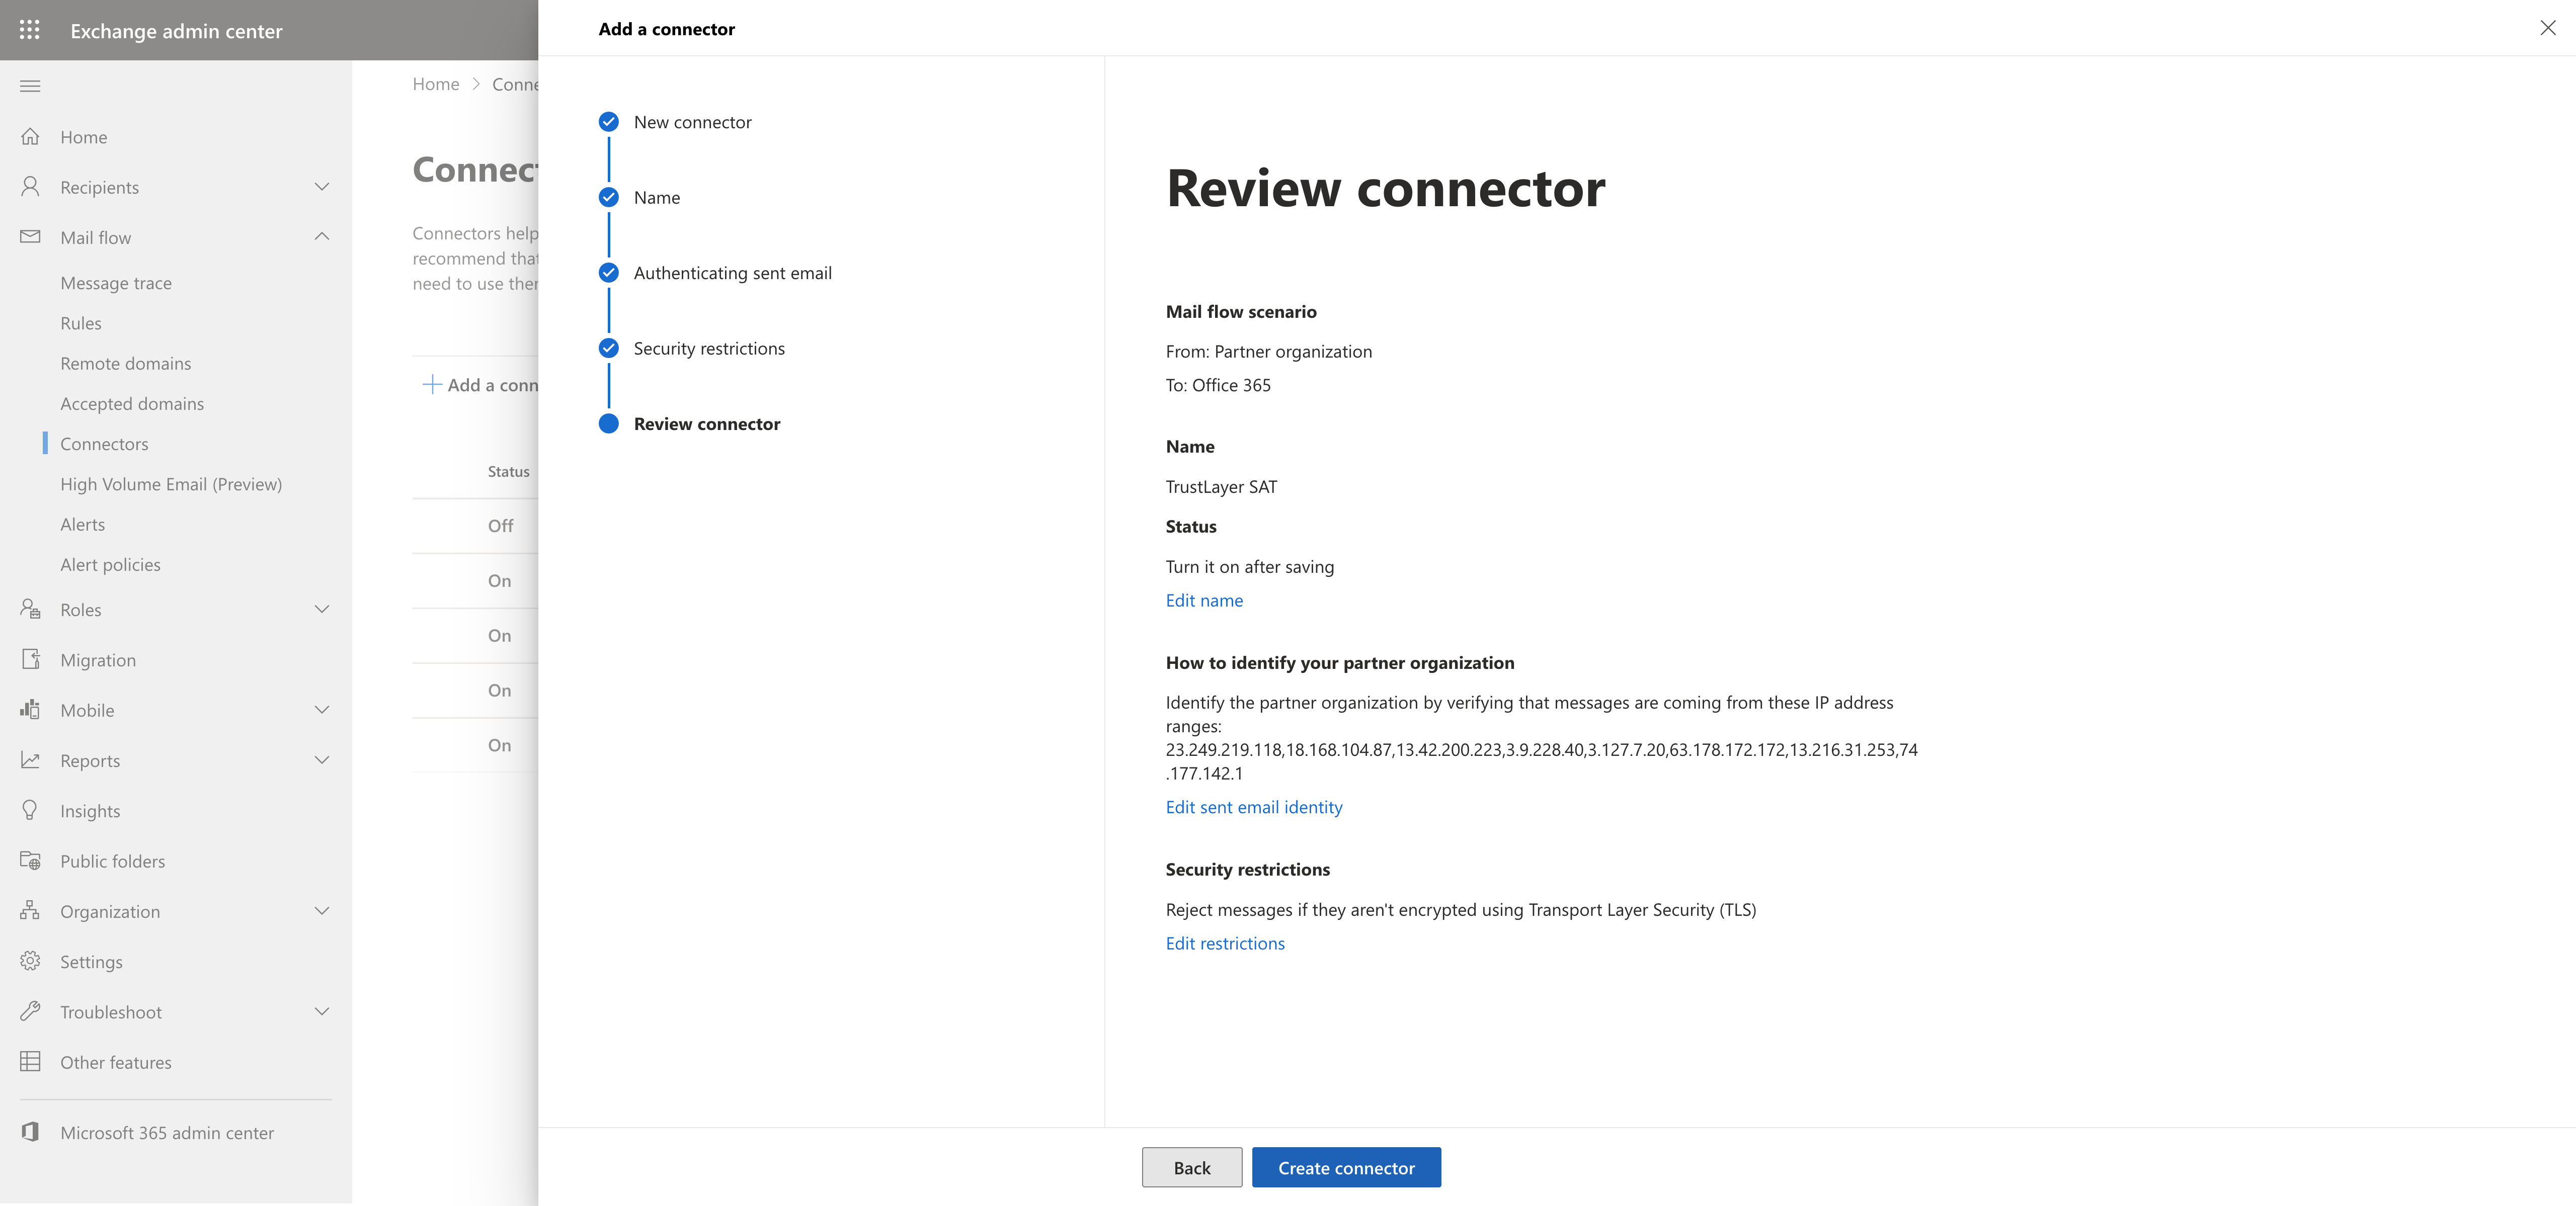The width and height of the screenshot is (2576, 1206).
Task: Select the New connector wizard step
Action: pos(692,122)
